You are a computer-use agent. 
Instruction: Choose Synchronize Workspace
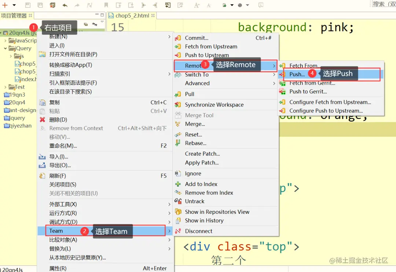(225, 105)
